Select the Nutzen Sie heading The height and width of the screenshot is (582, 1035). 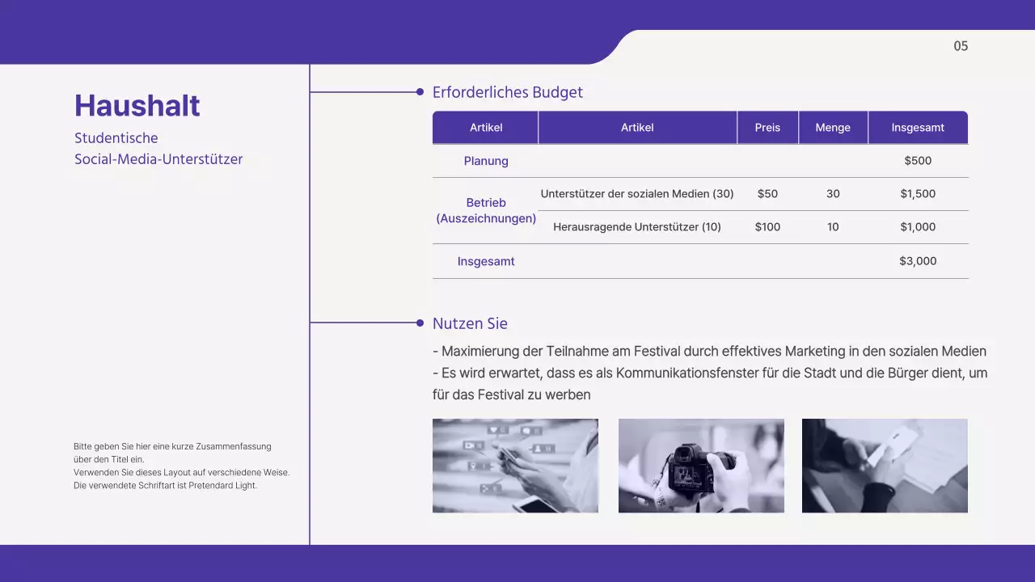[470, 323]
